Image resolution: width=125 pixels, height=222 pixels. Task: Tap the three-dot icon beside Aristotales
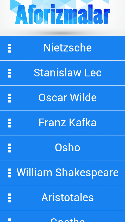(x=10, y=198)
